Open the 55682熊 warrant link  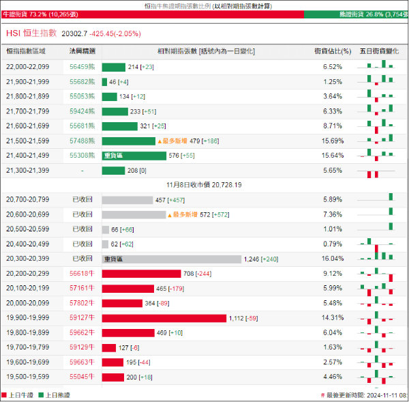coord(82,82)
